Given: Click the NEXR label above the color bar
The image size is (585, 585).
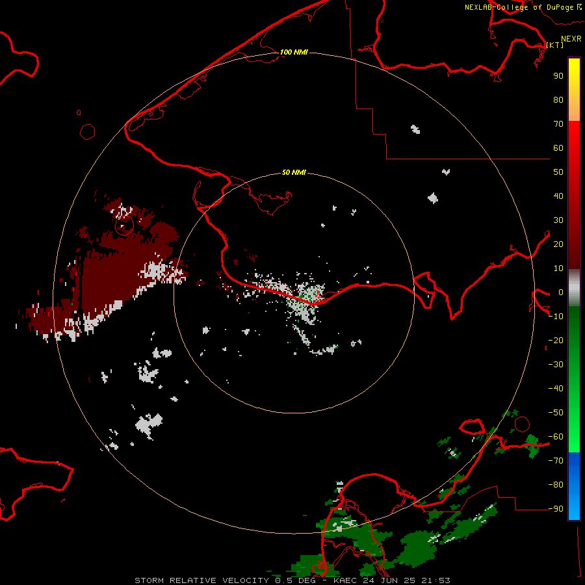Looking at the screenshot, I should point(571,39).
